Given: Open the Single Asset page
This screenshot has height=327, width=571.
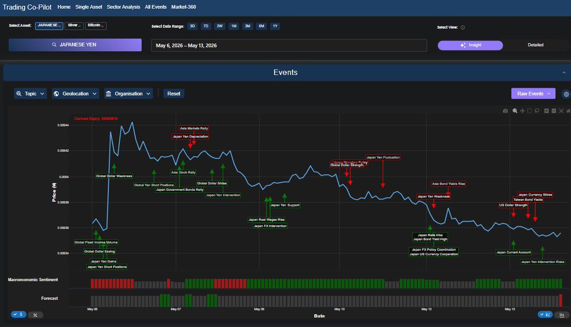Looking at the screenshot, I should (89, 7).
